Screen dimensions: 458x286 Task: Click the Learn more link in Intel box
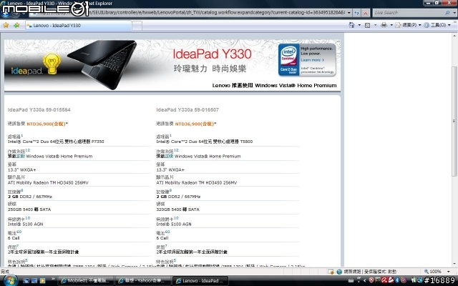(x=312, y=60)
